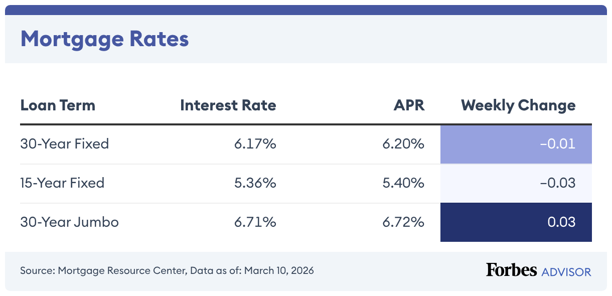
Task: Click the 6.17% interest rate value
Action: 255,144
